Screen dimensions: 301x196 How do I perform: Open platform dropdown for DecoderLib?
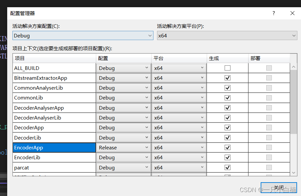click(x=179, y=138)
